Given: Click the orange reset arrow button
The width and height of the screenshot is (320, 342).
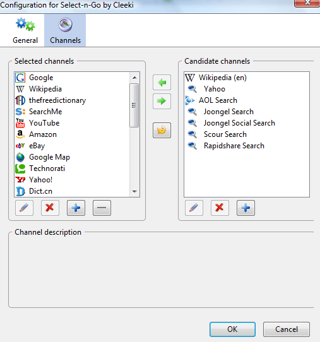Looking at the screenshot, I should pos(162,130).
